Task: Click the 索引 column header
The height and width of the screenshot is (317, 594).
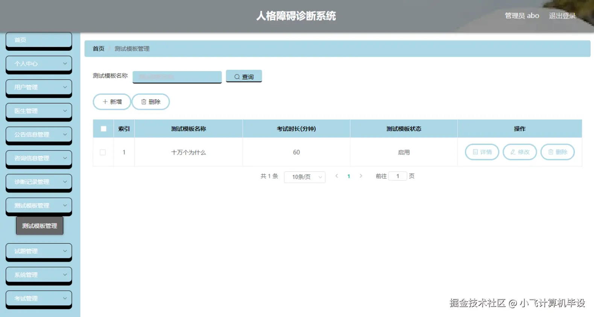Action: click(124, 129)
